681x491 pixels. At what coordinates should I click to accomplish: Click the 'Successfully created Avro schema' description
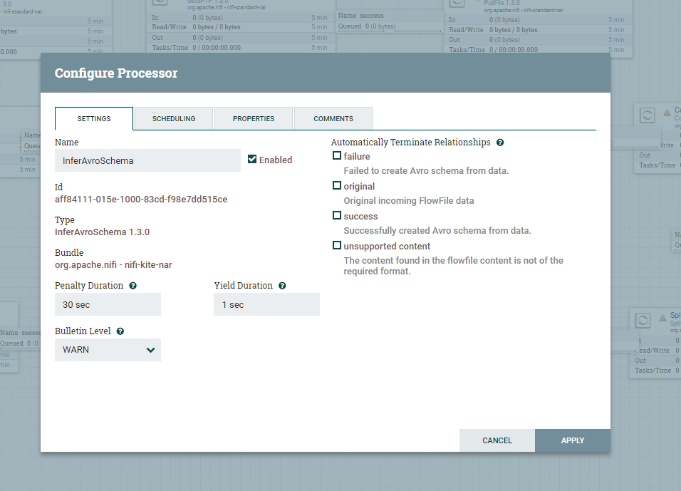click(x=437, y=231)
